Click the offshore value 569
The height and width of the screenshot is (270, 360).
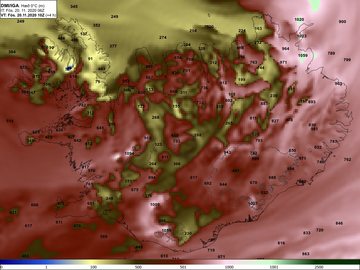tap(104, 237)
